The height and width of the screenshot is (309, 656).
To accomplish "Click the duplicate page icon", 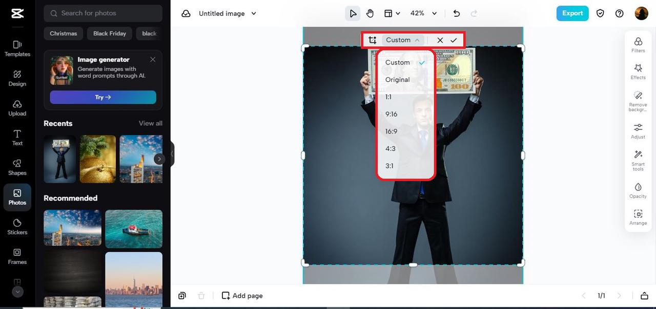I will point(182,296).
